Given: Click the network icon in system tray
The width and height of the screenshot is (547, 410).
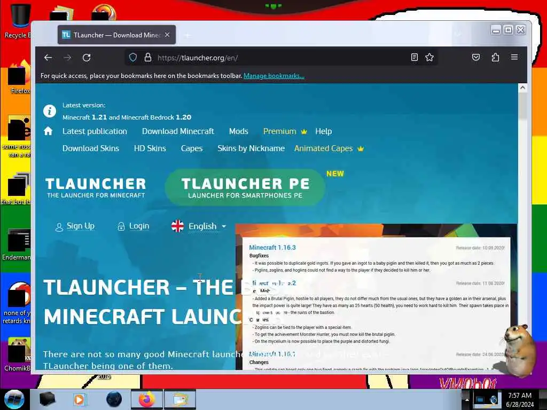Looking at the screenshot, I should pyautogui.click(x=480, y=399).
